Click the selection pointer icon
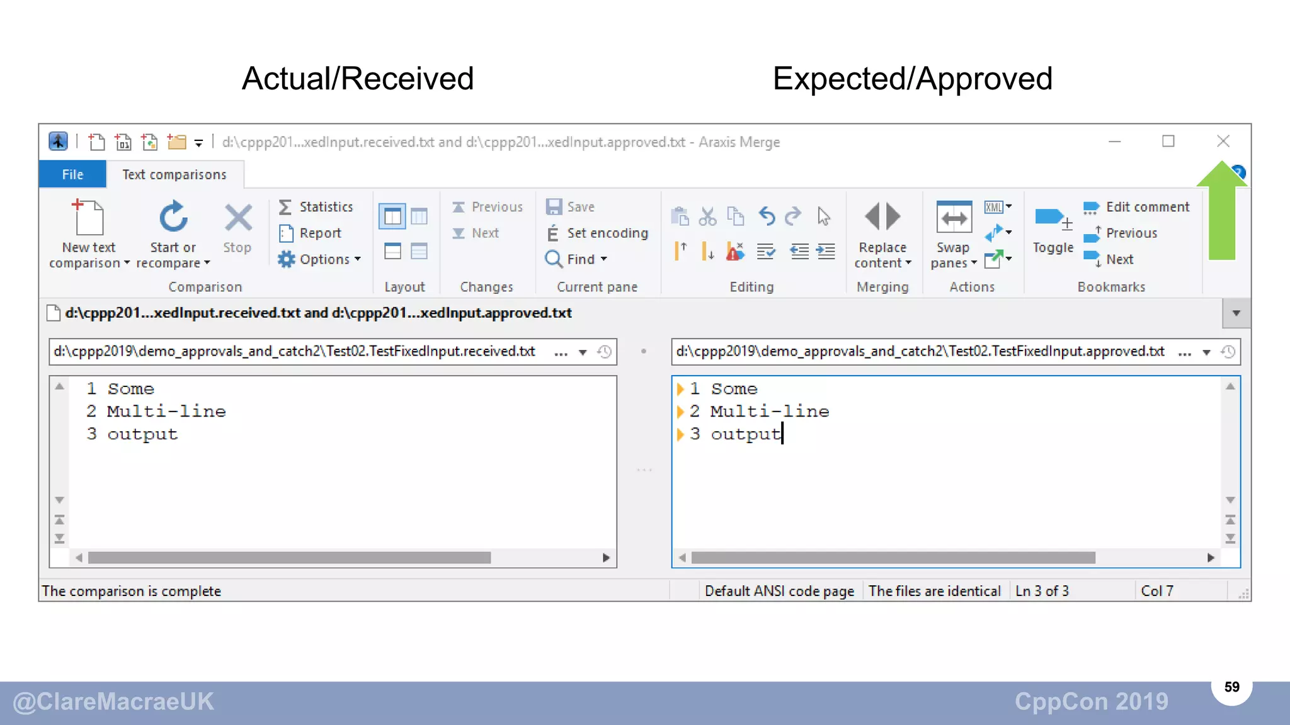Viewport: 1290px width, 725px height. (823, 216)
